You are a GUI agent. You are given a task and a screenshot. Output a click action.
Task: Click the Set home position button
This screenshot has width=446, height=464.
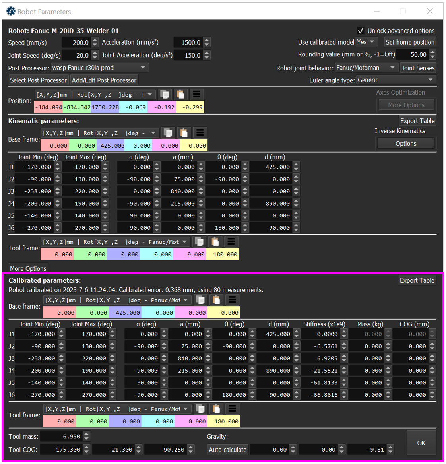[410, 42]
